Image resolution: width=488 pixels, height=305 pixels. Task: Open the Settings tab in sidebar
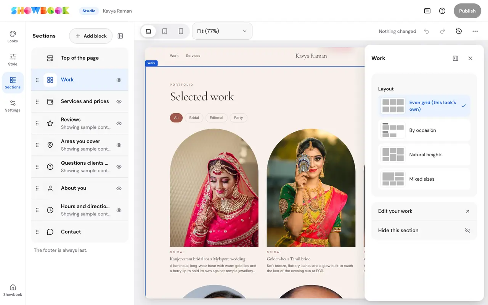pos(13,106)
